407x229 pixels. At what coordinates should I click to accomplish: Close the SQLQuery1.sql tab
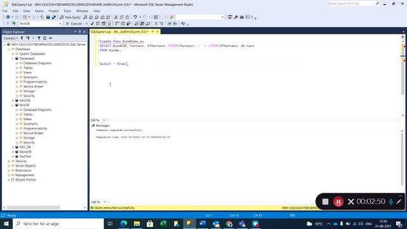pos(158,32)
